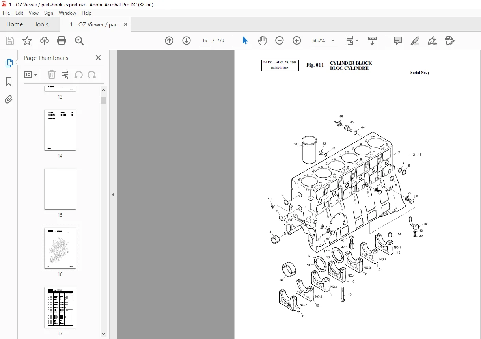
Task: Click the 1st EDITION text
Action: point(280,68)
